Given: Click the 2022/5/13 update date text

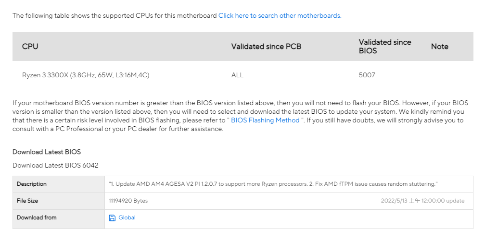Looking at the screenshot, I should [422, 201].
